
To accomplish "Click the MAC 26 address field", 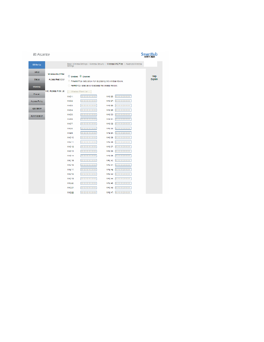I will [x=123, y=96].
